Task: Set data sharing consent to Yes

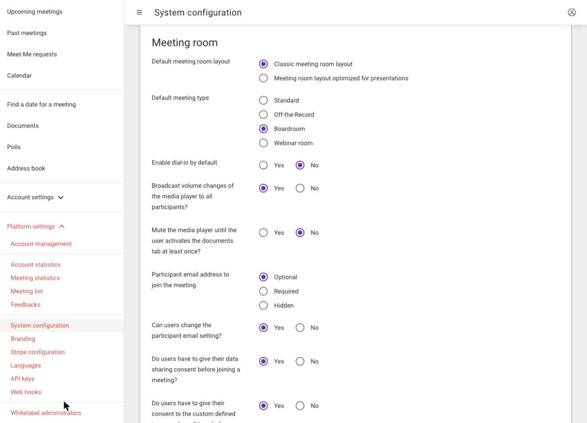Action: tap(263, 361)
